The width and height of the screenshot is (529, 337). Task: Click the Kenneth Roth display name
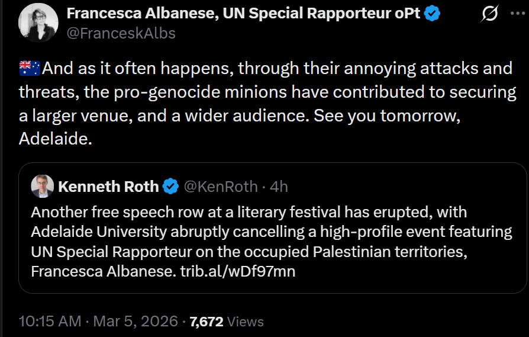(x=108, y=187)
